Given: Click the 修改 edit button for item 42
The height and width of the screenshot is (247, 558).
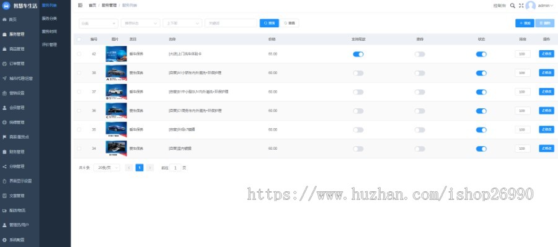Looking at the screenshot, I should (546, 54).
